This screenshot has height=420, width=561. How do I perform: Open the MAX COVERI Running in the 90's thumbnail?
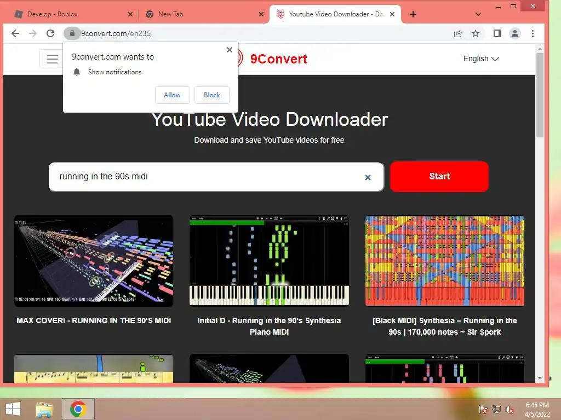click(94, 261)
